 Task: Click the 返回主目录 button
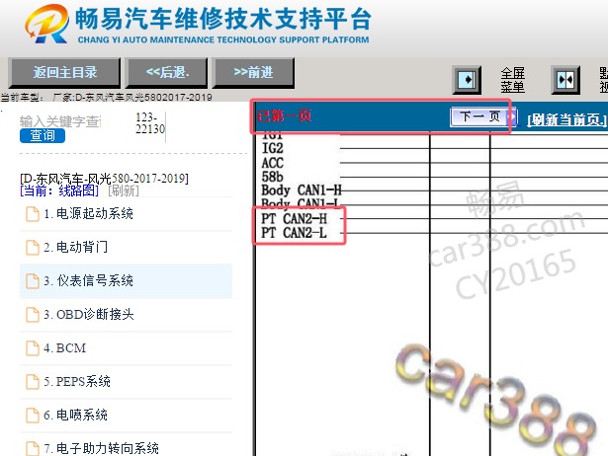coord(64,72)
